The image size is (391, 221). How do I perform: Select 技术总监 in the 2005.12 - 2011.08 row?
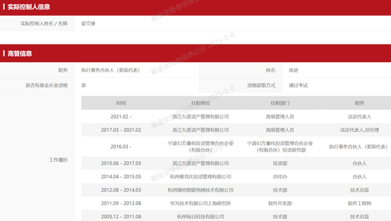click(360, 217)
